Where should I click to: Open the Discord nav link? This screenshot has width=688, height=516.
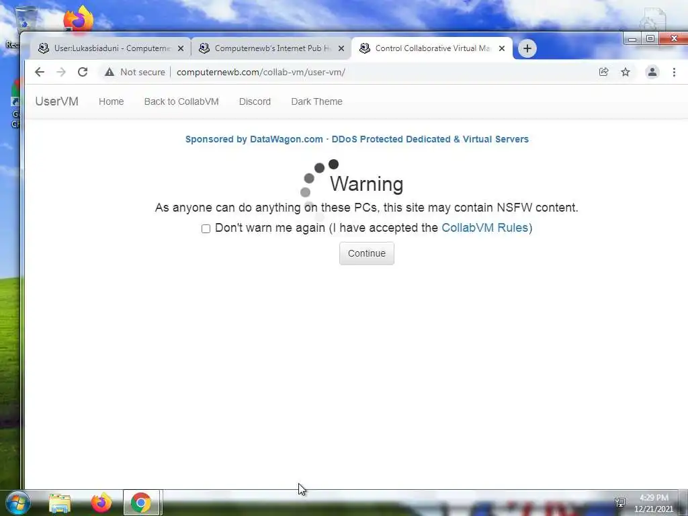(x=255, y=101)
